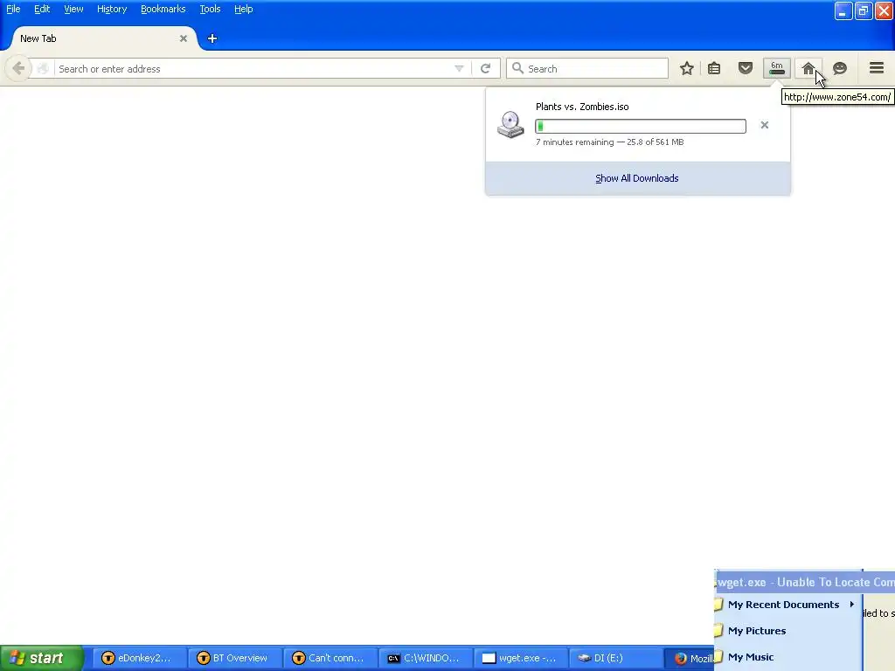Open the Help menu
Viewport: 895px width, 671px height.
point(244,9)
